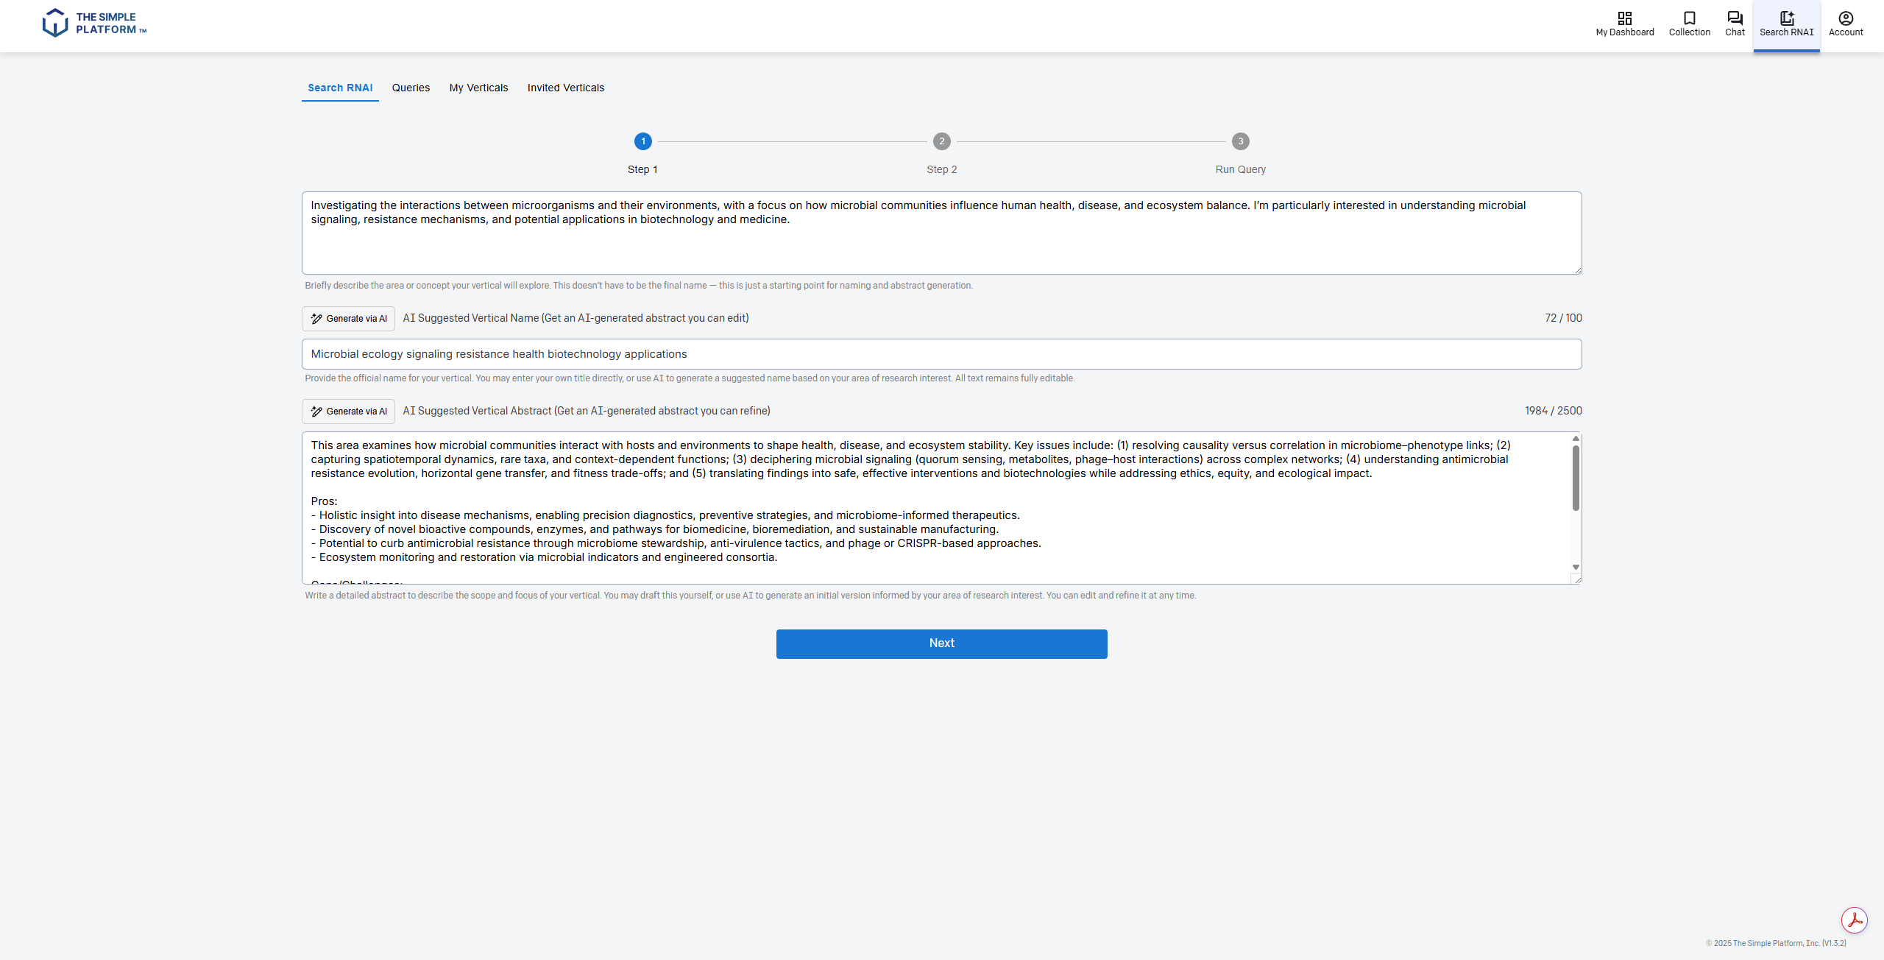Click Generate via AI for vertical abstract
The image size is (1884, 960).
coord(348,412)
